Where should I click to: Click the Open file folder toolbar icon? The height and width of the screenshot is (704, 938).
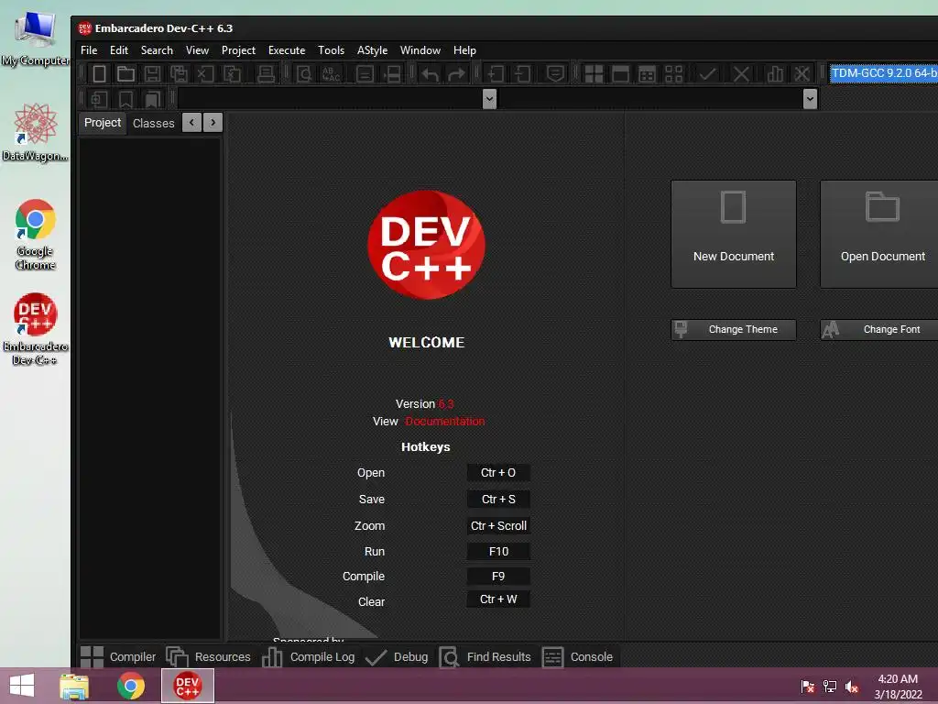coord(125,73)
